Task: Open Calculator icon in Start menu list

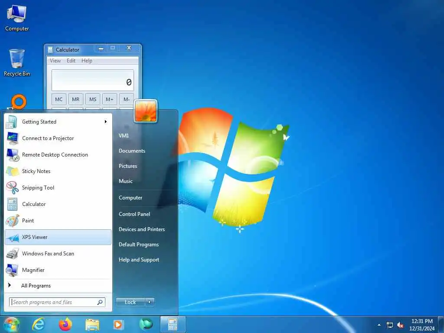Action: coord(12,204)
